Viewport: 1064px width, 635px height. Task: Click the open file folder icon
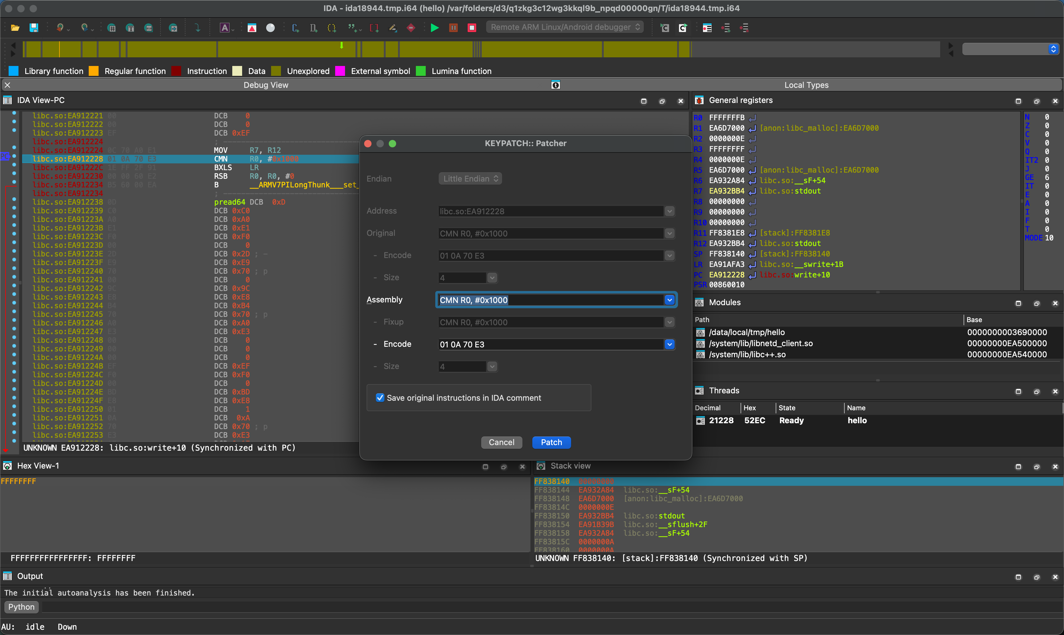coord(15,28)
